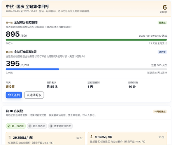Click the 2026-09-29 09:39 达成 timestamp
The image size is (172, 145).
click(x=153, y=36)
